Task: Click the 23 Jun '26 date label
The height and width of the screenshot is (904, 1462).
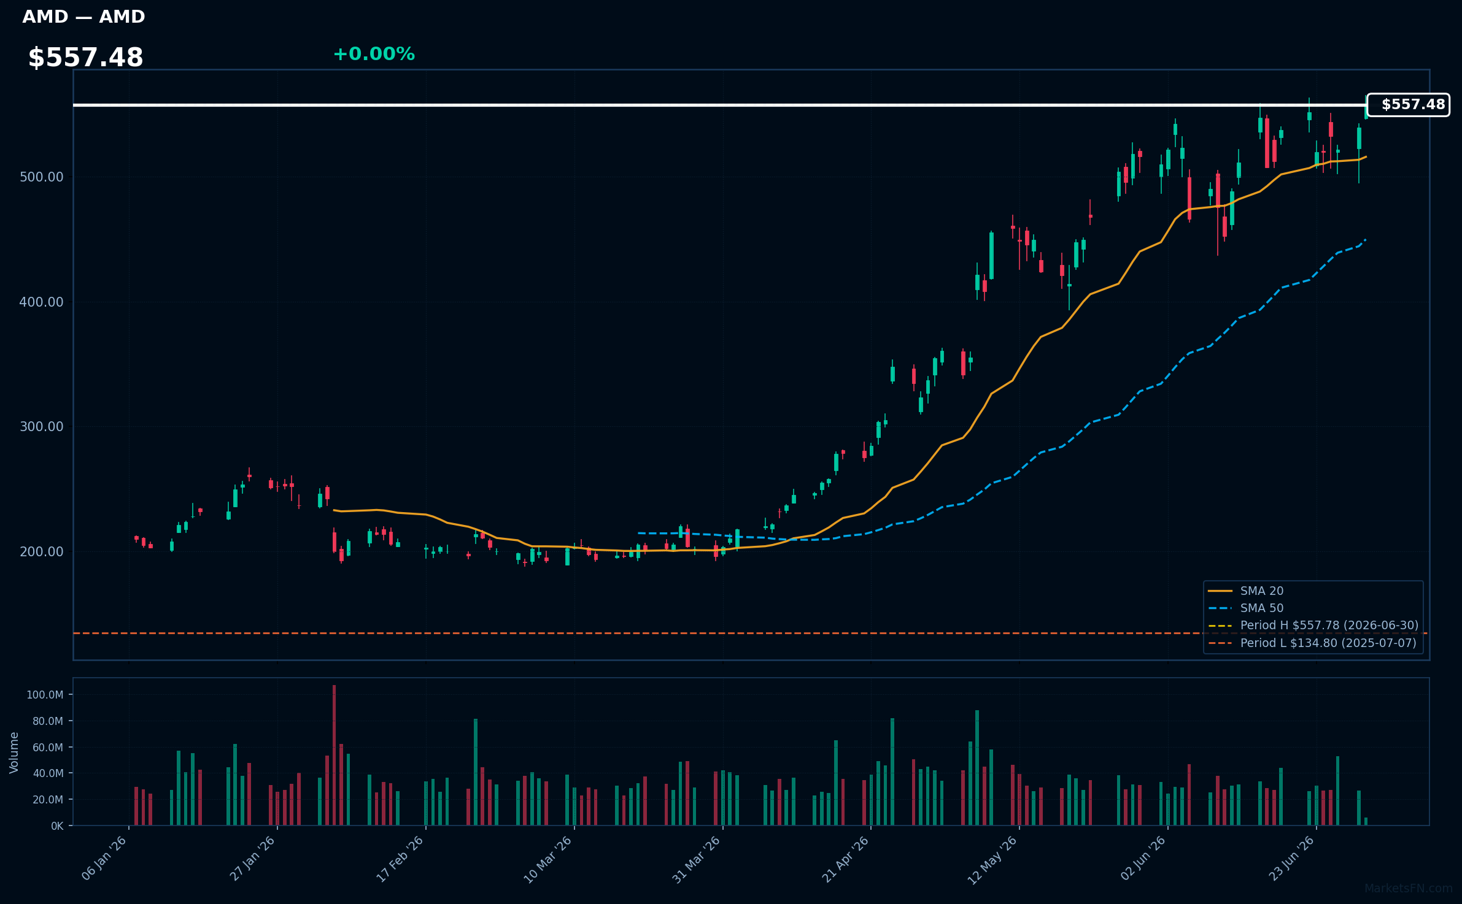Action: (1291, 859)
